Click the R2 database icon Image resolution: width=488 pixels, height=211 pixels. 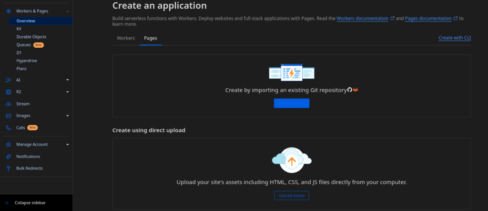click(x=9, y=92)
